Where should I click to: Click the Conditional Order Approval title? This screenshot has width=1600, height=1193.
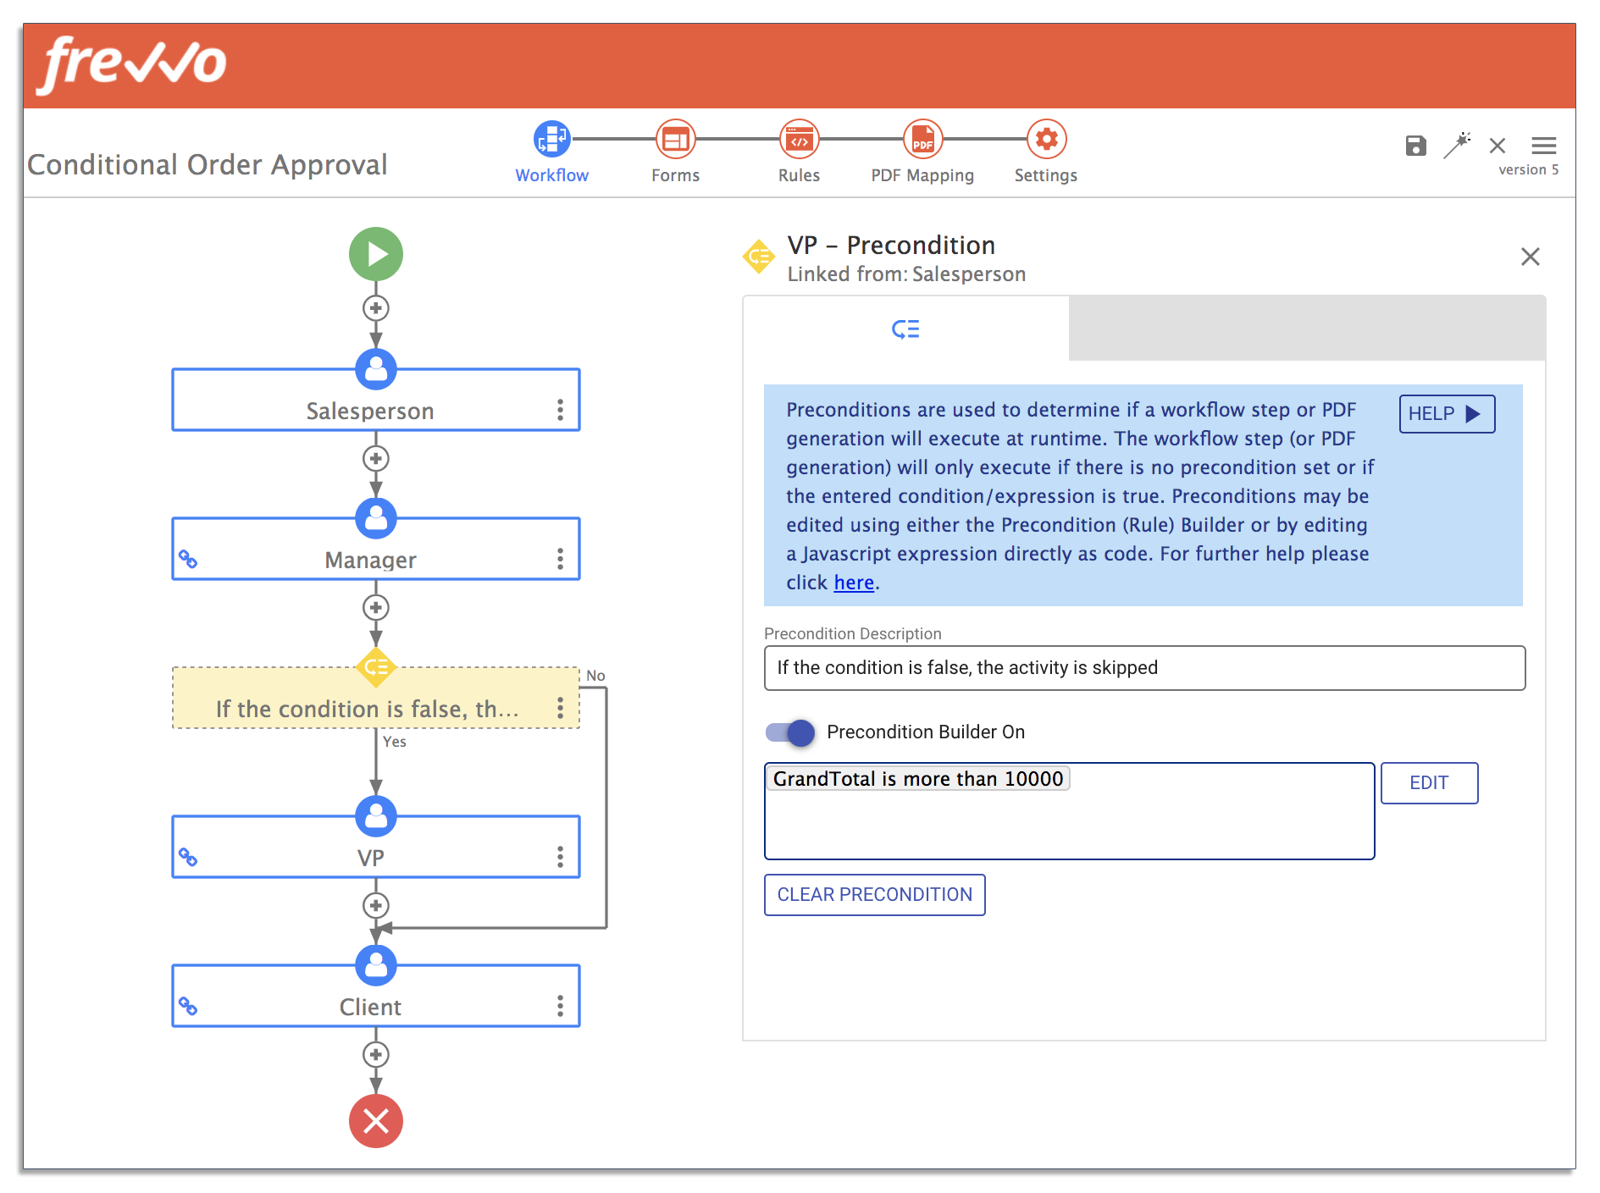click(208, 164)
